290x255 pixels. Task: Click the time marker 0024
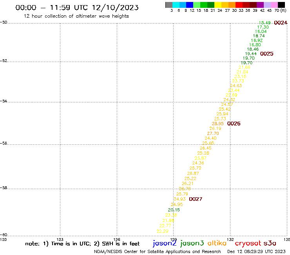point(281,23)
